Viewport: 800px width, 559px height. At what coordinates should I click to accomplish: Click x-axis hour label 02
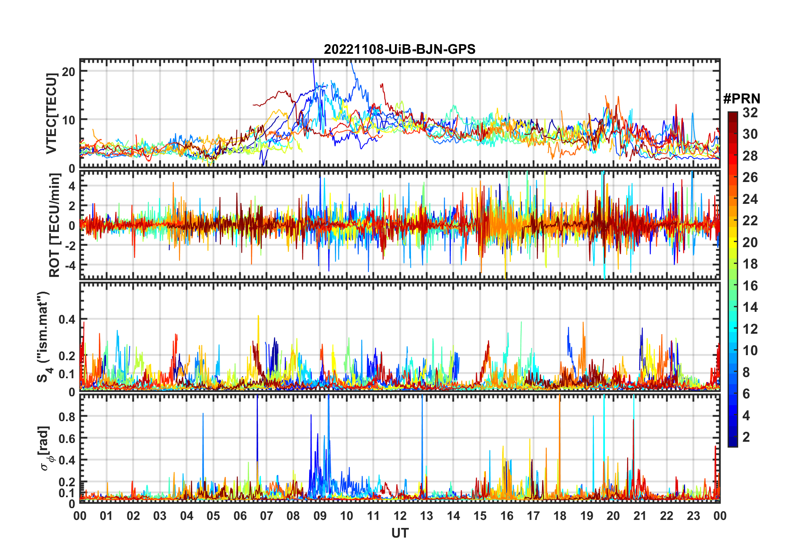click(x=133, y=516)
